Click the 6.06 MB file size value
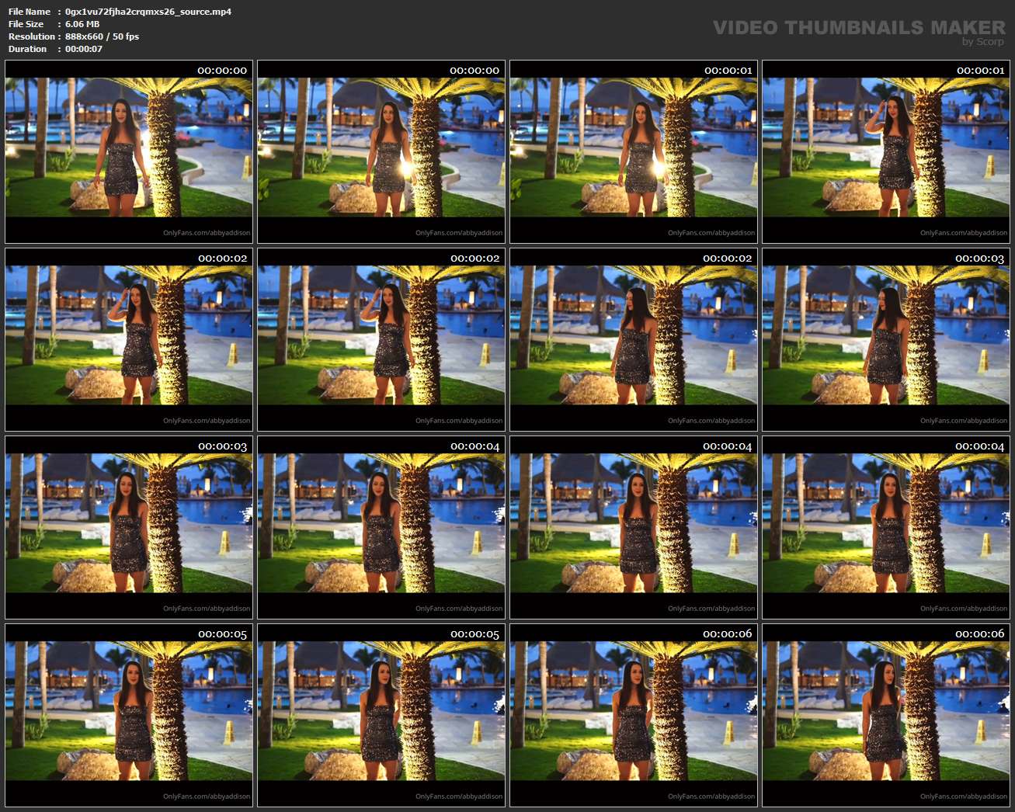The width and height of the screenshot is (1015, 812). (82, 24)
